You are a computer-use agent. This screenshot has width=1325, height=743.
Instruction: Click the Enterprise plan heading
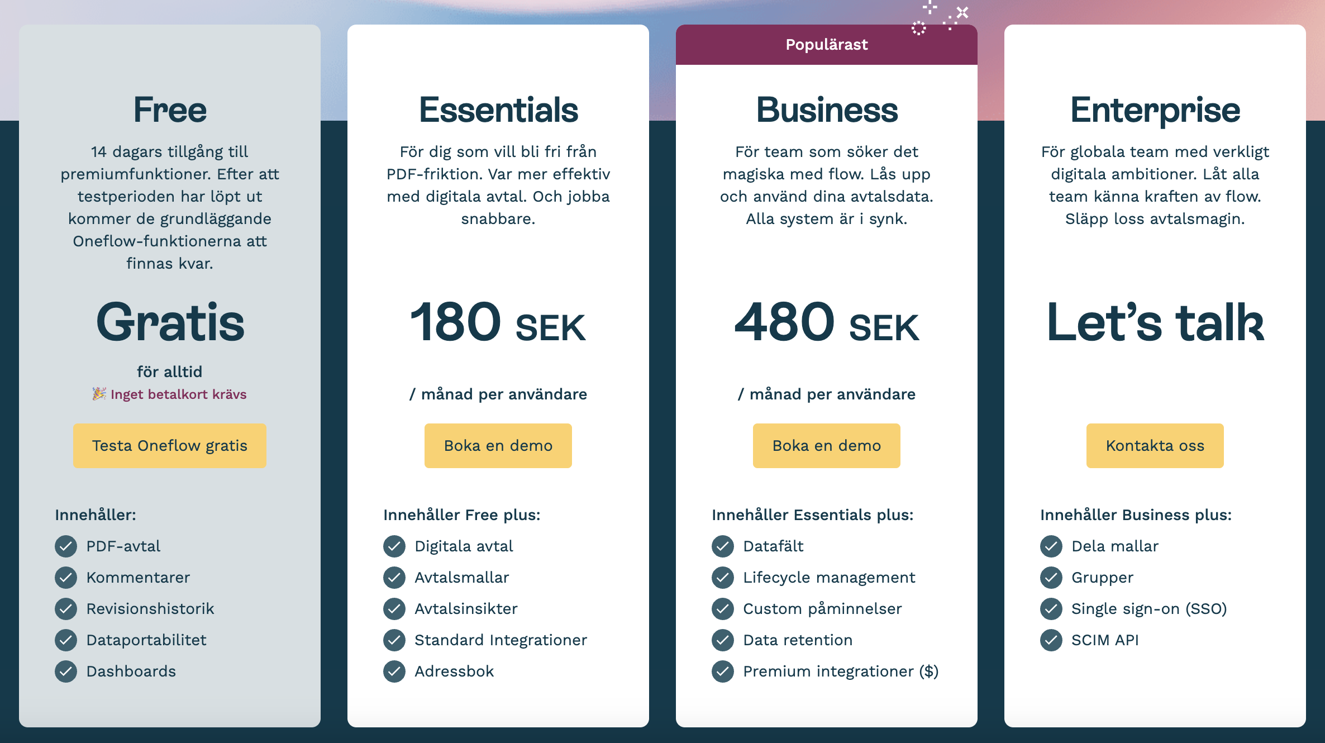[1155, 110]
